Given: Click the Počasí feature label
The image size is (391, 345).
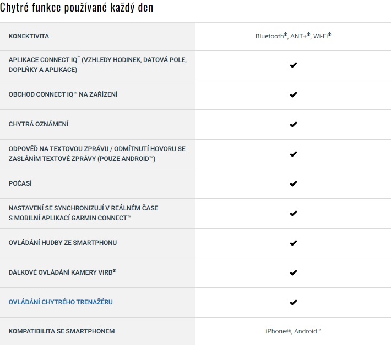Looking at the screenshot, I should [20, 183].
